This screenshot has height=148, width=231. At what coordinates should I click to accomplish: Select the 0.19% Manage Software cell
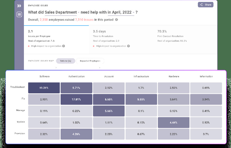[44, 111]
